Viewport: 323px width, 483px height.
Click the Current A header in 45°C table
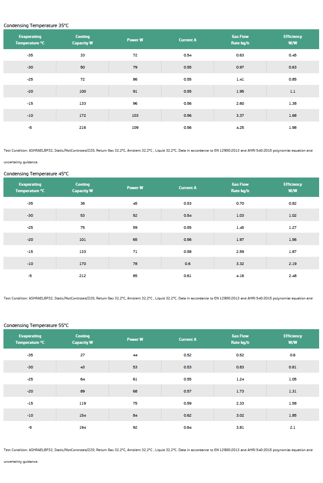(187, 188)
